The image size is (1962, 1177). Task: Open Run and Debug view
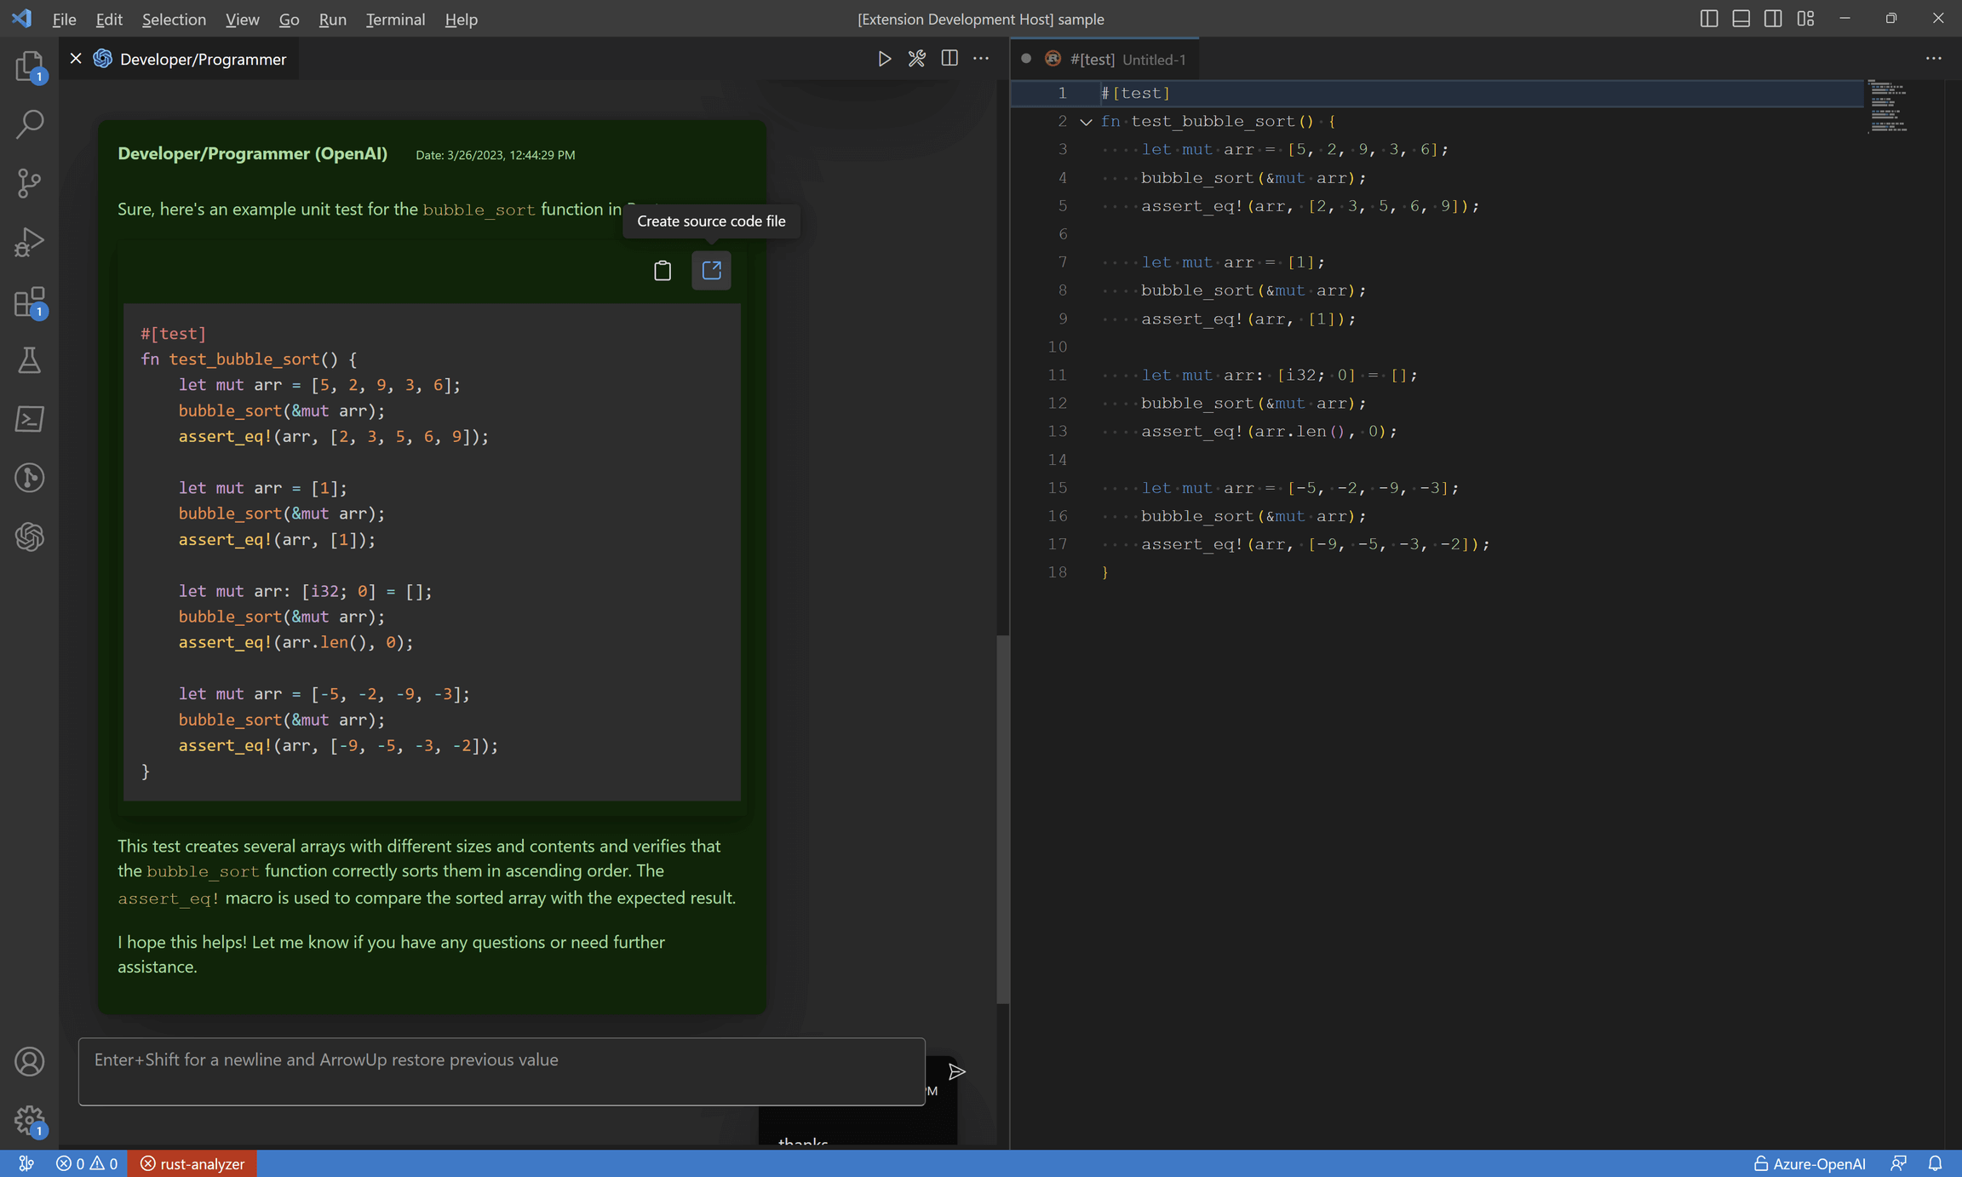[29, 242]
